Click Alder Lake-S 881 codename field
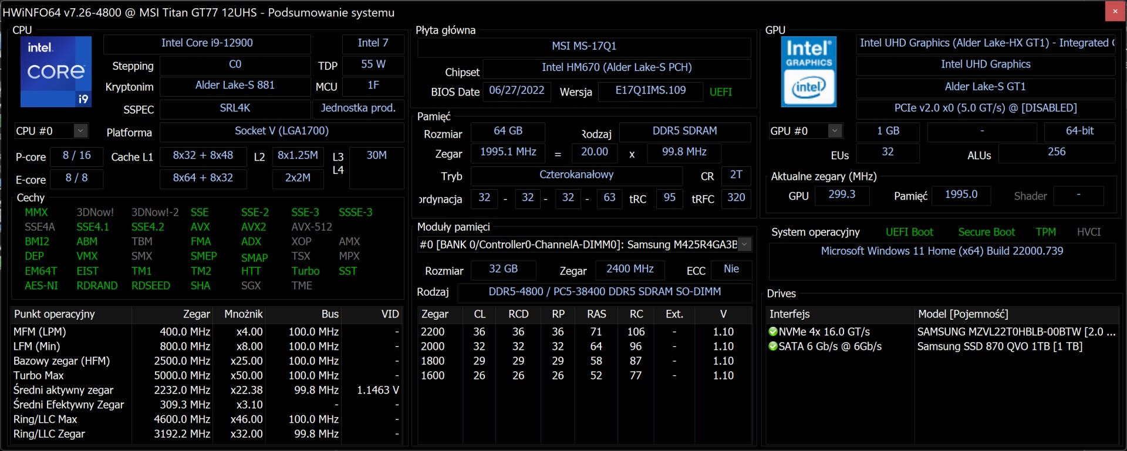1127x451 pixels. click(x=235, y=86)
